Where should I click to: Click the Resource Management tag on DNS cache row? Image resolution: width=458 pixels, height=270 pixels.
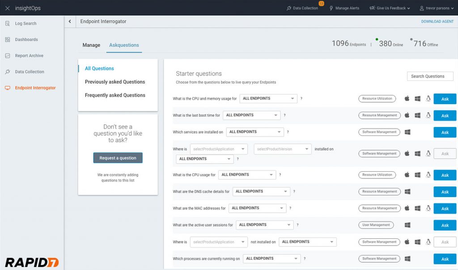pyautogui.click(x=379, y=191)
